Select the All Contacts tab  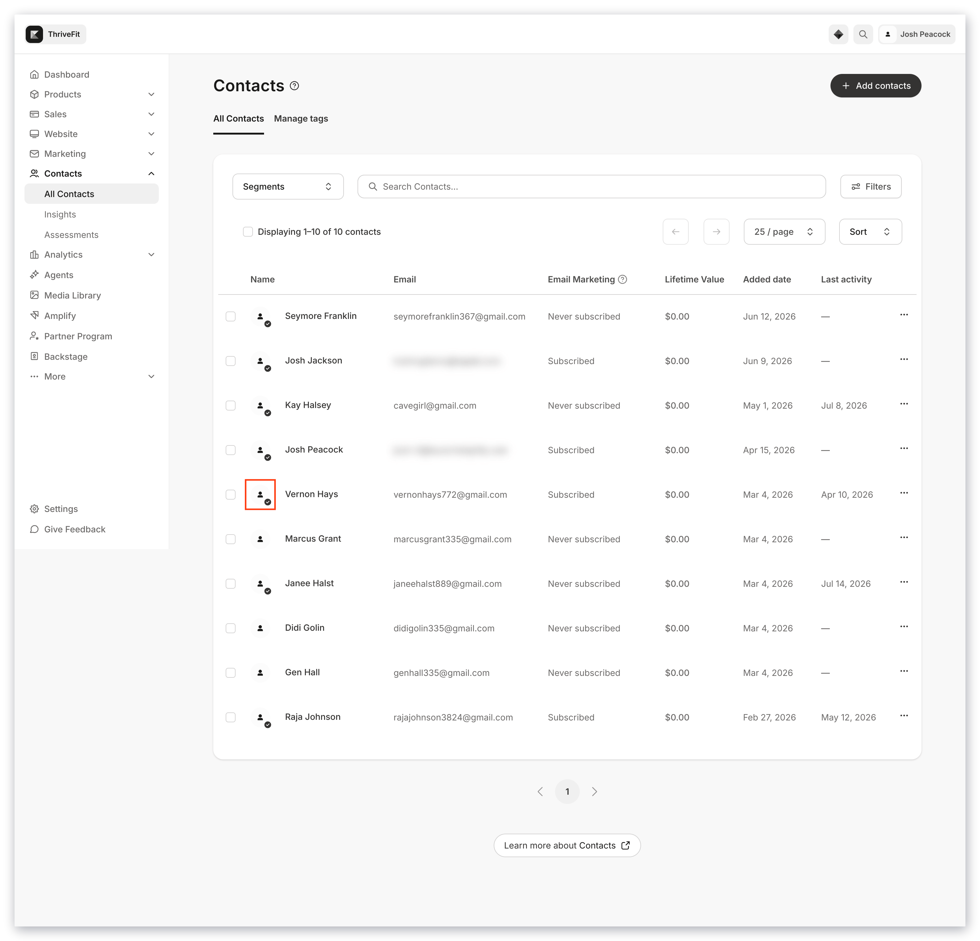tap(239, 118)
